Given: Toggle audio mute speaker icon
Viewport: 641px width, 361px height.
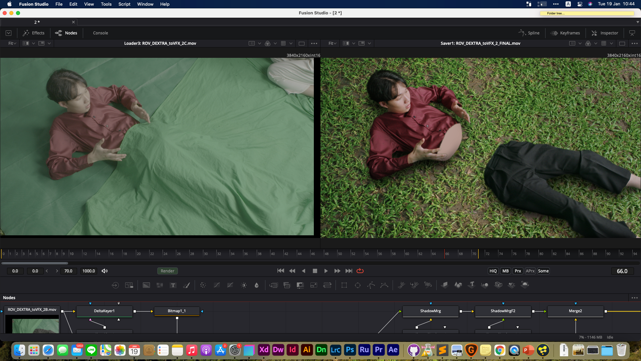Looking at the screenshot, I should click(x=104, y=271).
